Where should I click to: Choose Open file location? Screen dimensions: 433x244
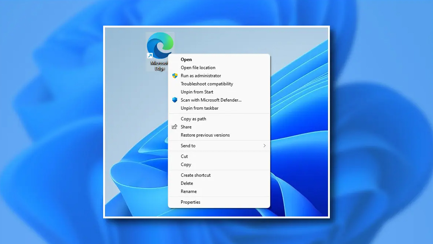[x=219, y=67]
